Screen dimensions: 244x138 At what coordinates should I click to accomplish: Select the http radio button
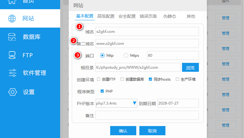tap(102, 56)
